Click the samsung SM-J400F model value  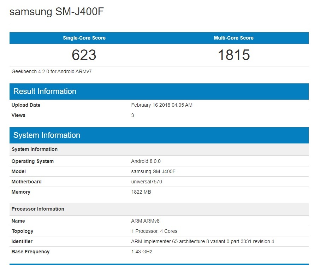(153, 171)
